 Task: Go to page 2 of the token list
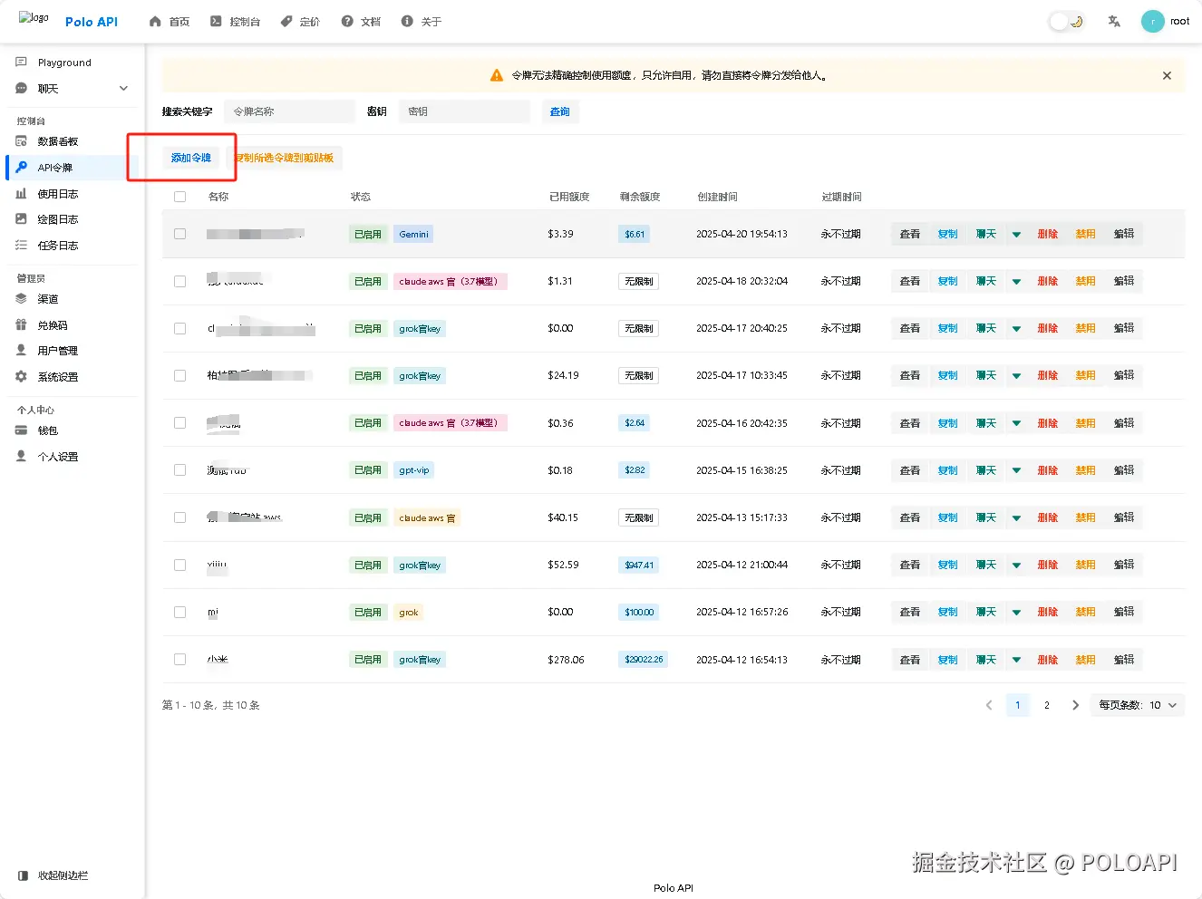click(1047, 705)
